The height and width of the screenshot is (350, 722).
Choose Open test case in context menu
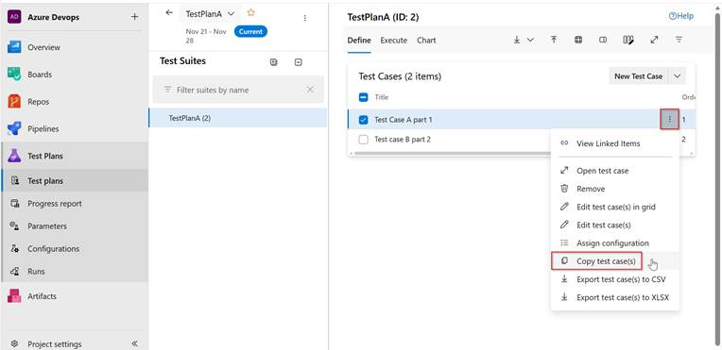pyautogui.click(x=614, y=171)
